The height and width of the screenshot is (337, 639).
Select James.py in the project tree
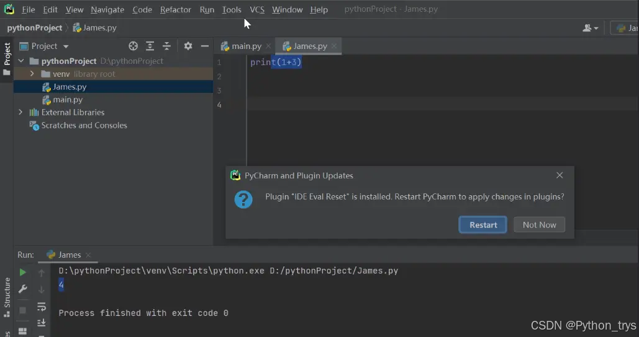point(113,87)
